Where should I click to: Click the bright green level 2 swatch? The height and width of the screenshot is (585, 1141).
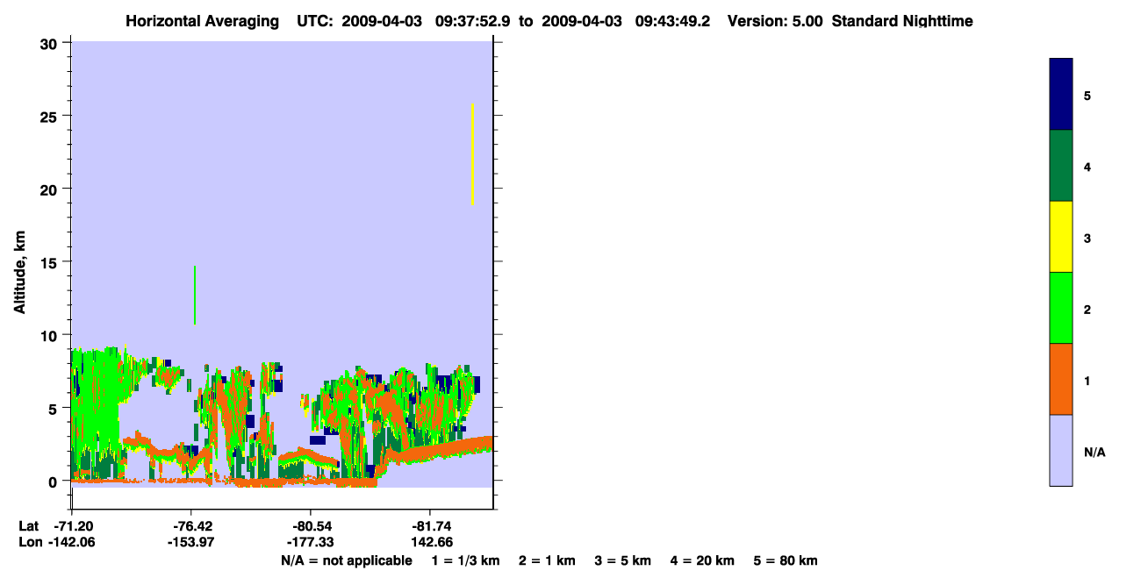(x=1061, y=308)
